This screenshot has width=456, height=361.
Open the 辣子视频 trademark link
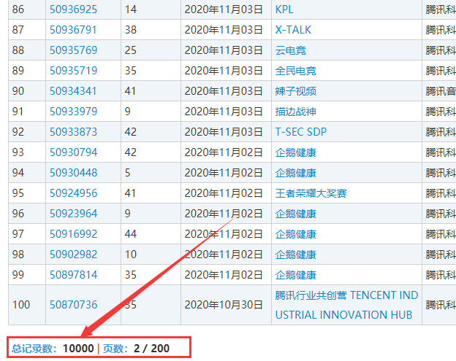[295, 91]
